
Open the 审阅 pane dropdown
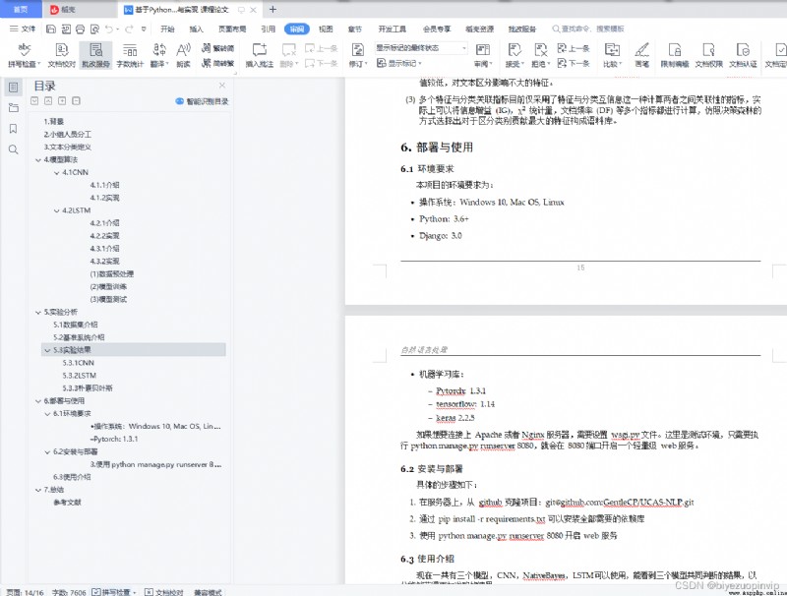click(x=483, y=55)
